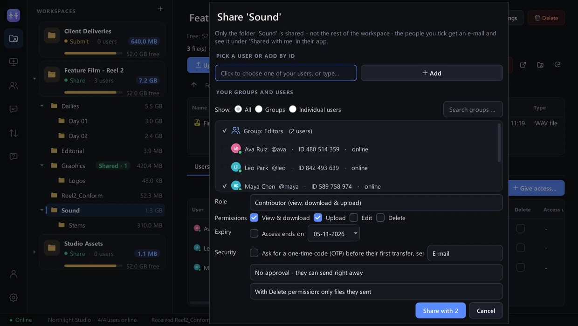The height and width of the screenshot is (326, 578).
Task: Untick View & download permission
Action: pyautogui.click(x=254, y=217)
